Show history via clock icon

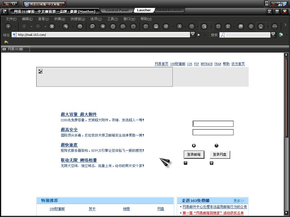(x=113, y=27)
